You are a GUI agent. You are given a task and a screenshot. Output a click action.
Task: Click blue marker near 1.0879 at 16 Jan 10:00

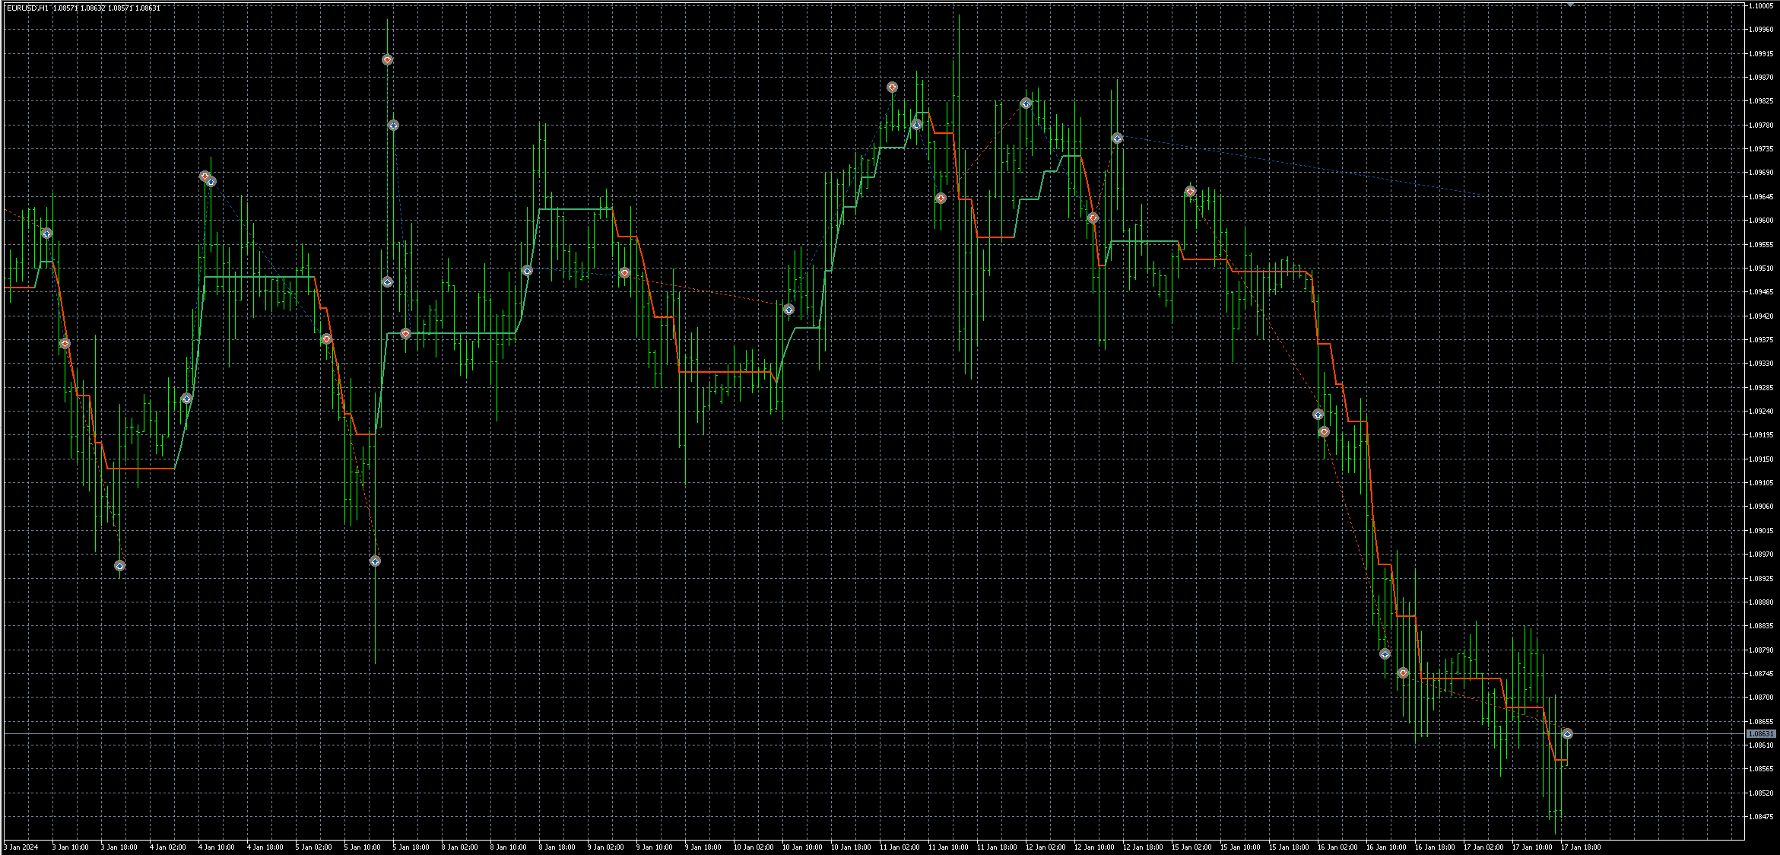point(1385,654)
